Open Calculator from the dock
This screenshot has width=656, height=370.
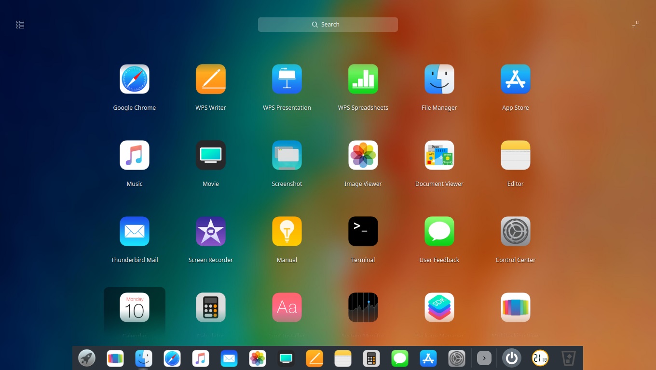coord(371,358)
